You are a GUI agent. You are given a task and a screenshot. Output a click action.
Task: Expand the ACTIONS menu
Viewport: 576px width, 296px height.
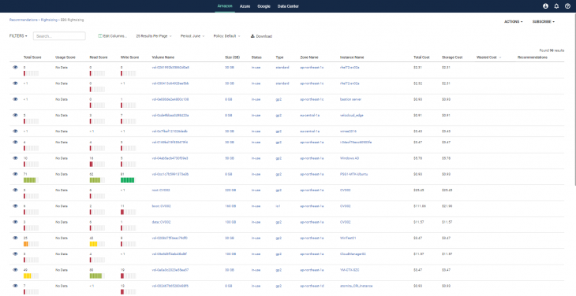point(513,22)
